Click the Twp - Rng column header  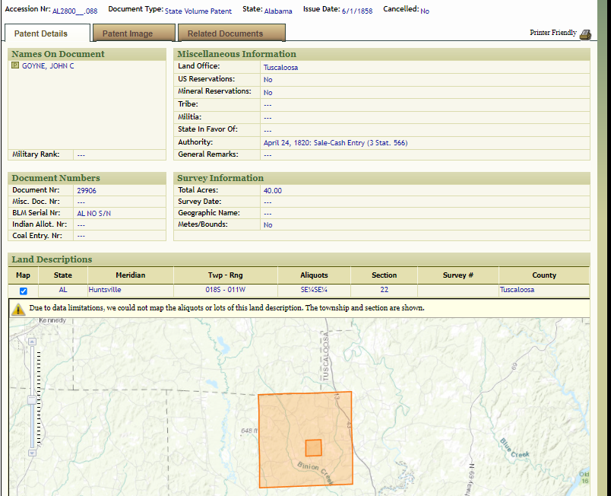[x=225, y=275]
